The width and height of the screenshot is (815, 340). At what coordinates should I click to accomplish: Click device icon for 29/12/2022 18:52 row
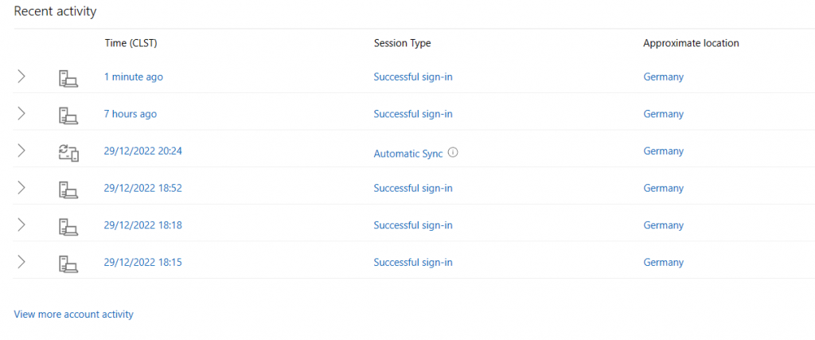68,190
